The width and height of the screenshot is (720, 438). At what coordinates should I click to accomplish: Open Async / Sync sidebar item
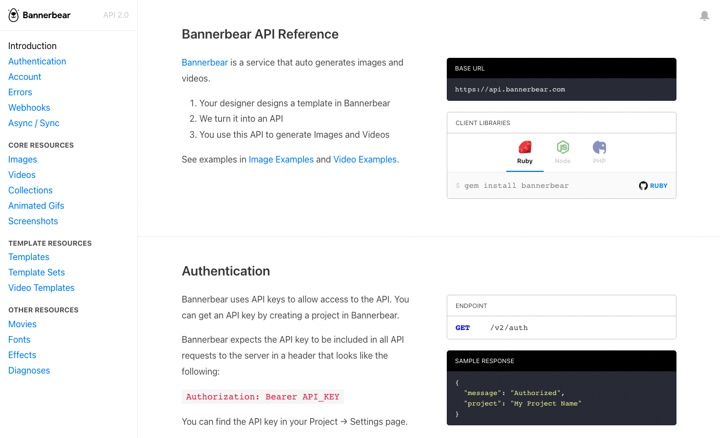(34, 123)
